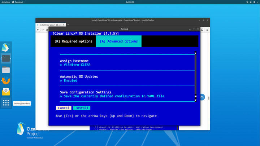Open the Firefox hamburger menu
Viewport: 260px width, 146px height.
click(207, 30)
